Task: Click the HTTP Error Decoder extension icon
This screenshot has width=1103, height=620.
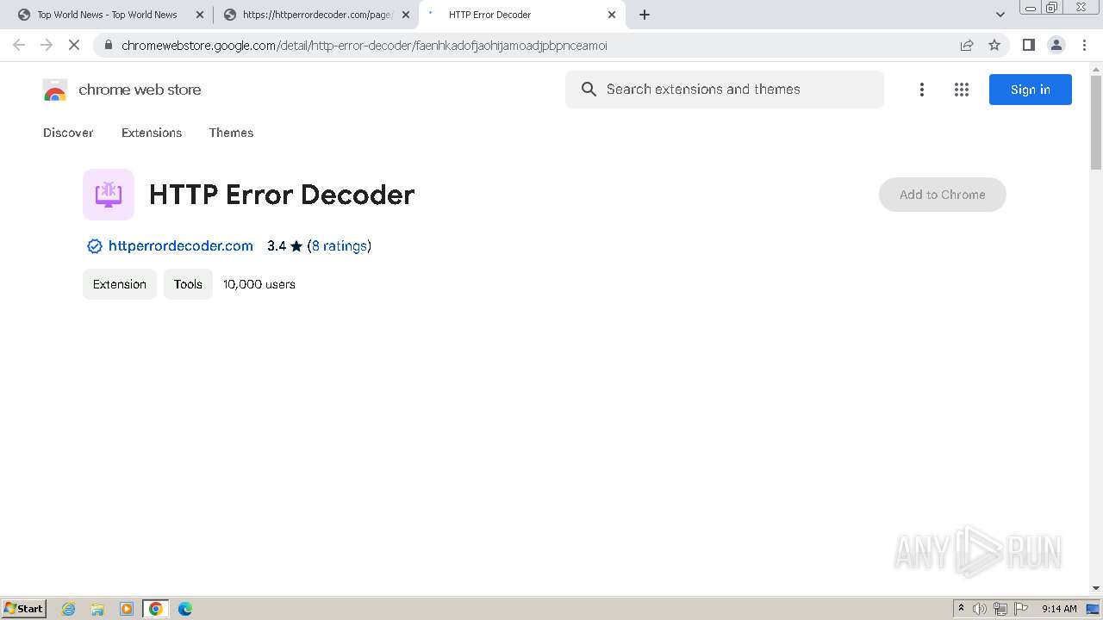Action: pos(109,195)
